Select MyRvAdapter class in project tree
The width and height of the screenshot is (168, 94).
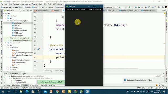(x=19, y=36)
